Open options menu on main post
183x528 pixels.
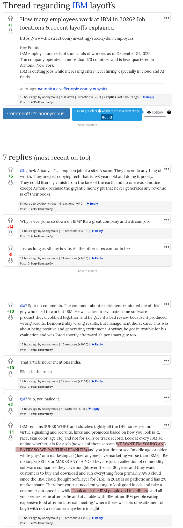pos(167,18)
